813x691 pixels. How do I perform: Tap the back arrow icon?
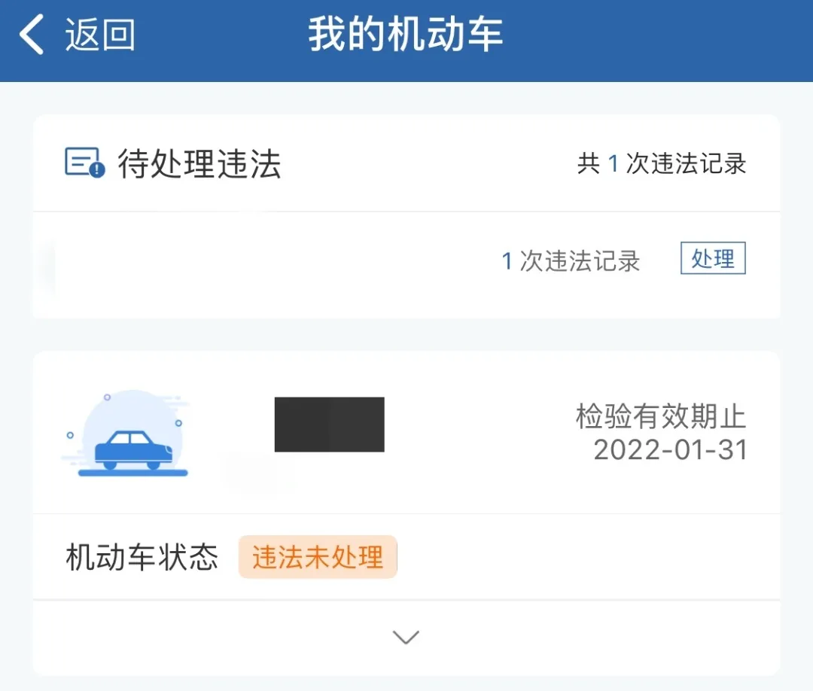click(x=32, y=34)
